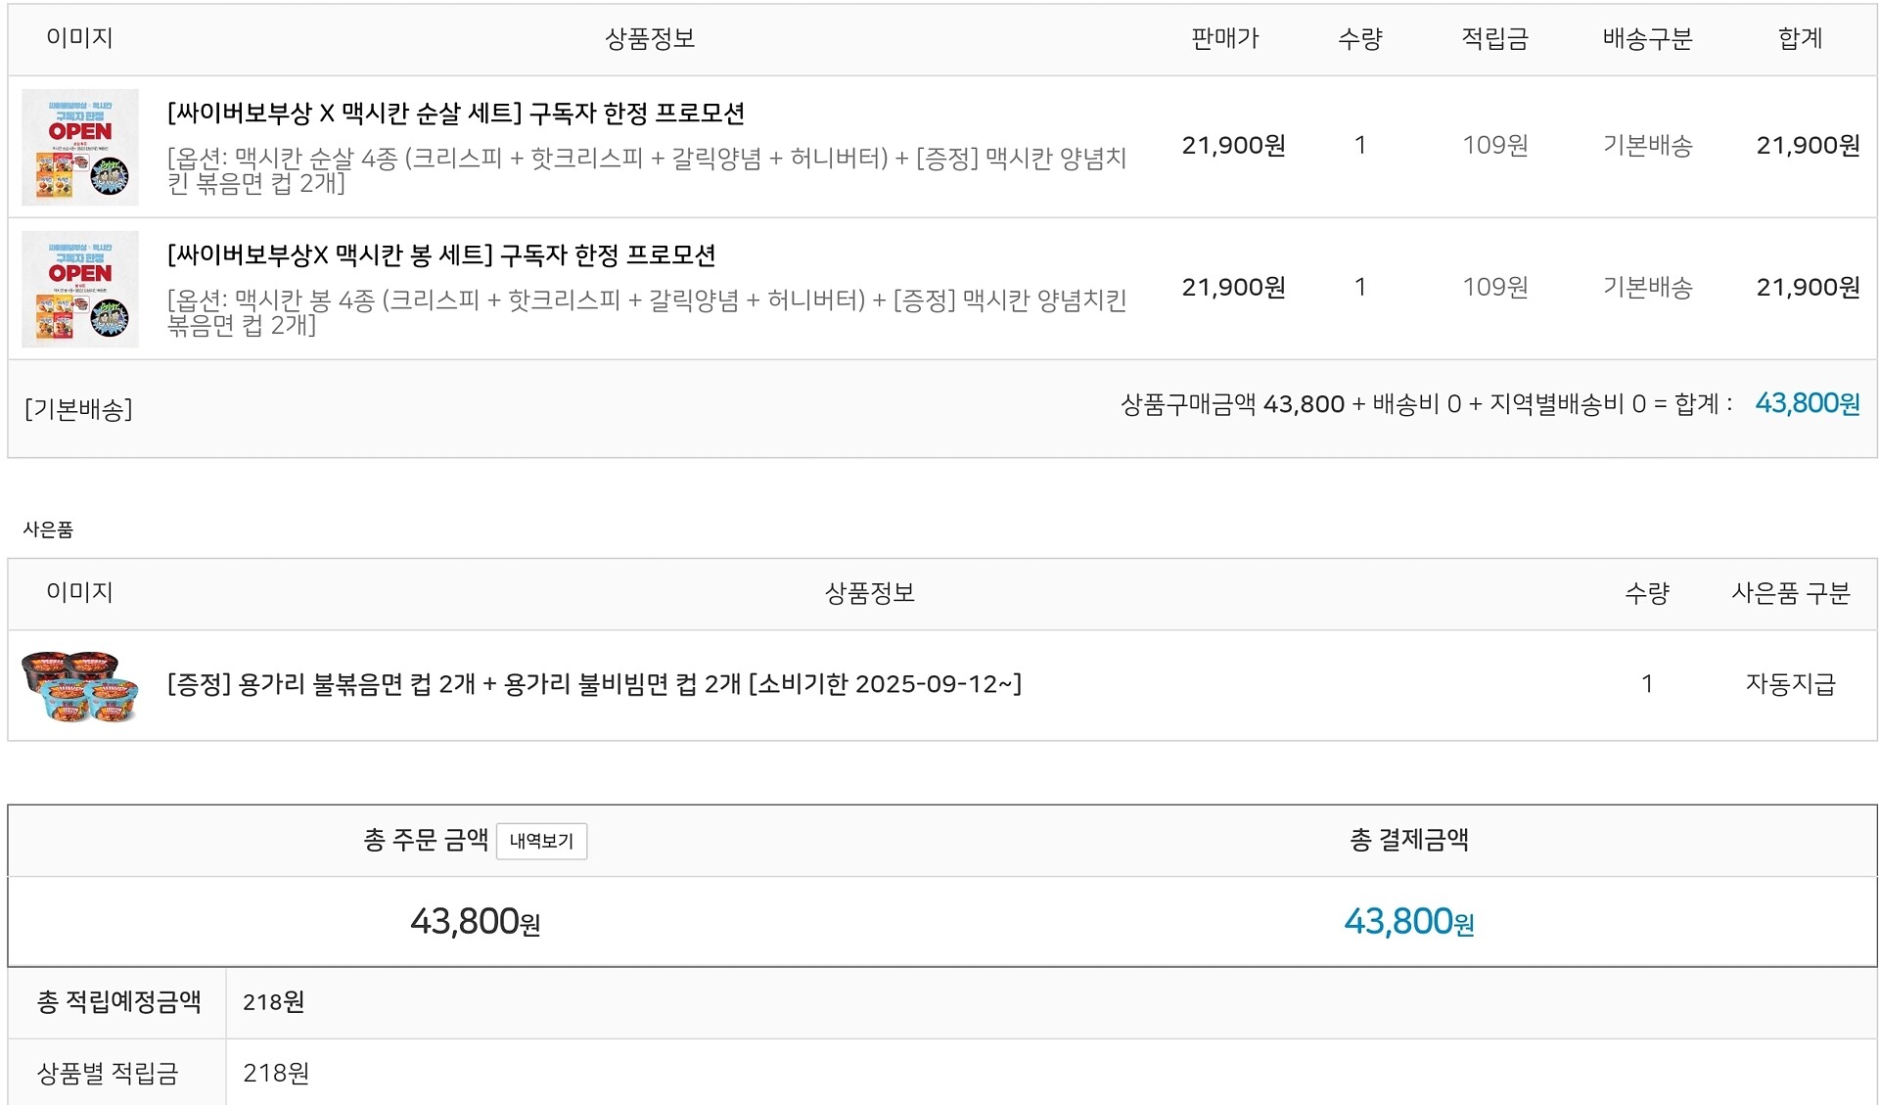
Task: Click the 순살 세트 option description text
Action: point(646,170)
